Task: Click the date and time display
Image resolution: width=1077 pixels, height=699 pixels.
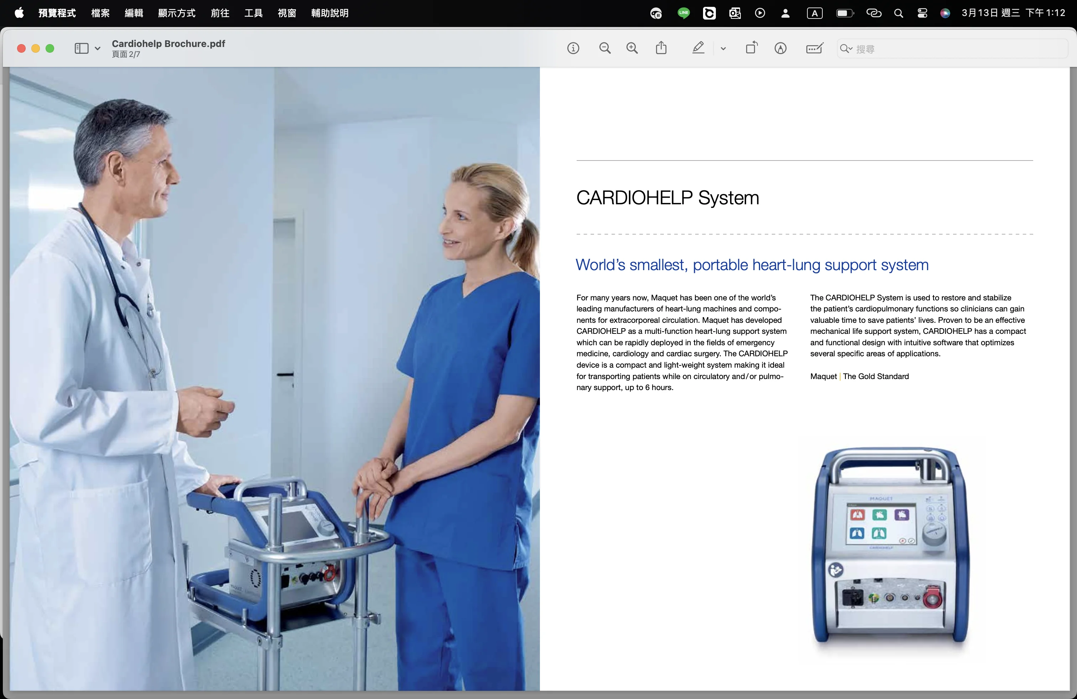Action: (x=1014, y=13)
